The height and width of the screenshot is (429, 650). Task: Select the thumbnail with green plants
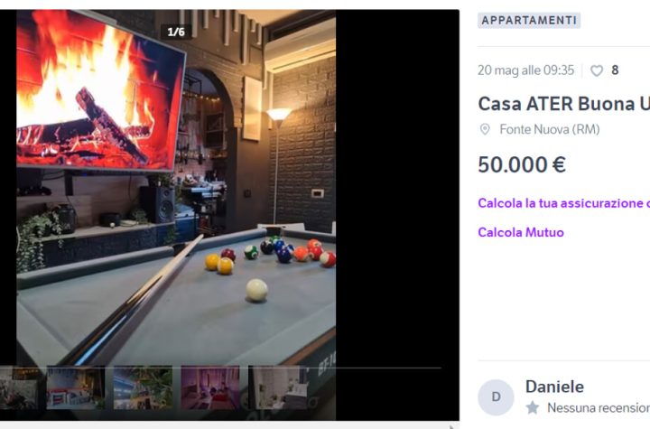[x=143, y=387]
